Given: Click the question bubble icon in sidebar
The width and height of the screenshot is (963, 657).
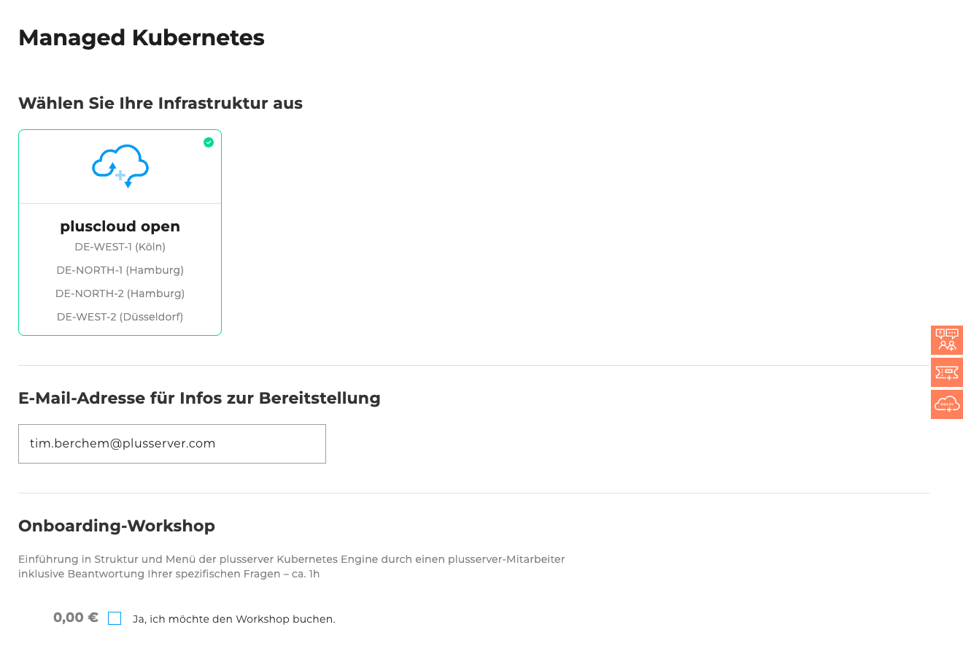Looking at the screenshot, I should (x=946, y=339).
